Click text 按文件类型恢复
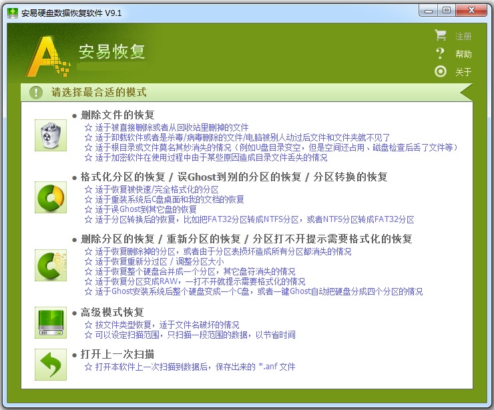The height and width of the screenshot is (410, 494). point(123,325)
